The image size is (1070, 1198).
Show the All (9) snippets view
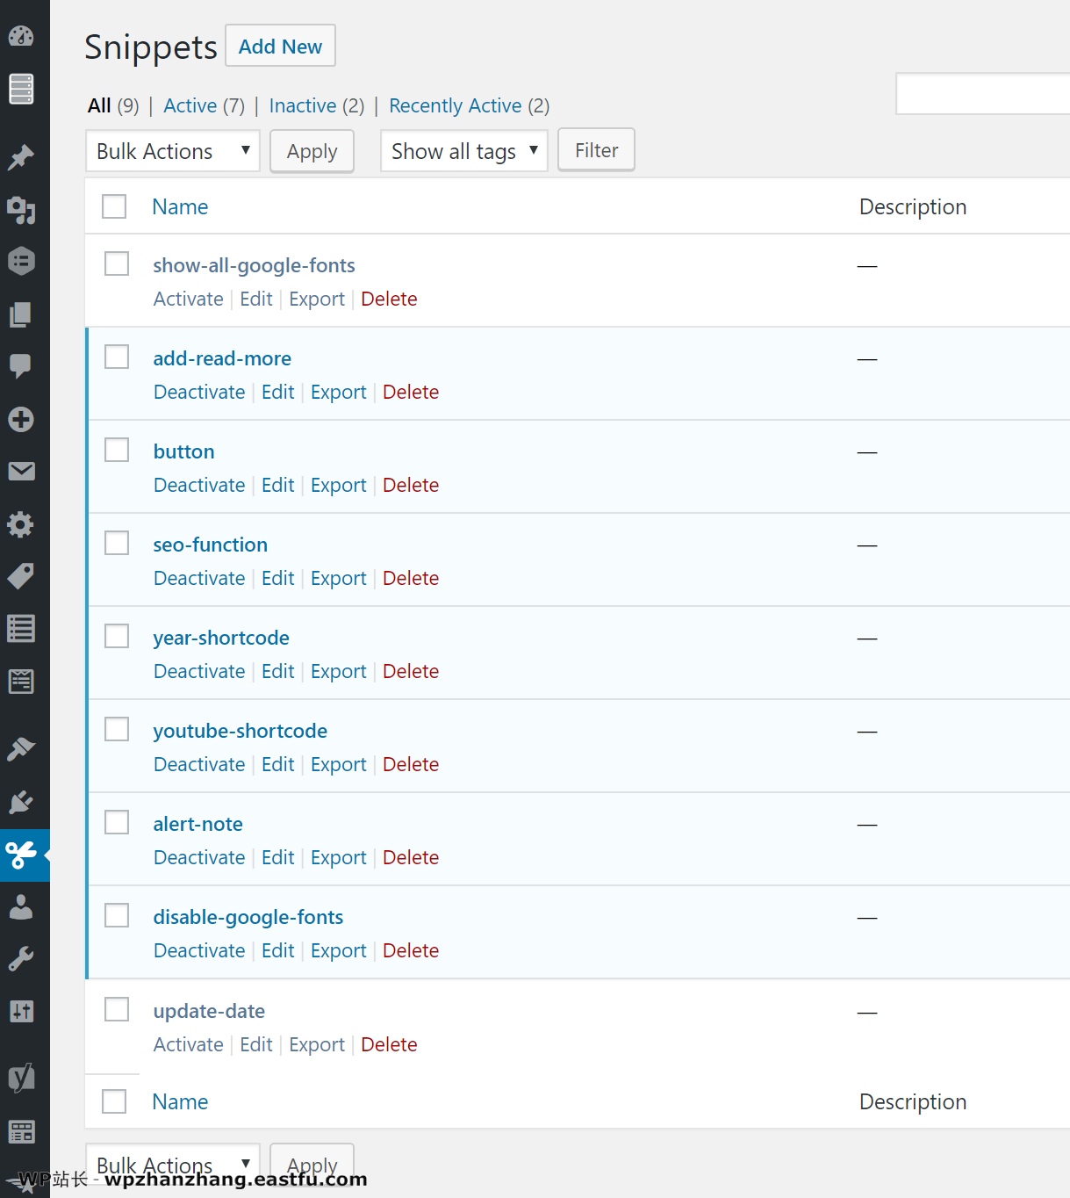pos(113,105)
